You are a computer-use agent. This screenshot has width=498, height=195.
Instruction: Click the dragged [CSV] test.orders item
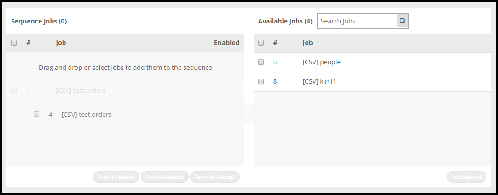point(147,115)
